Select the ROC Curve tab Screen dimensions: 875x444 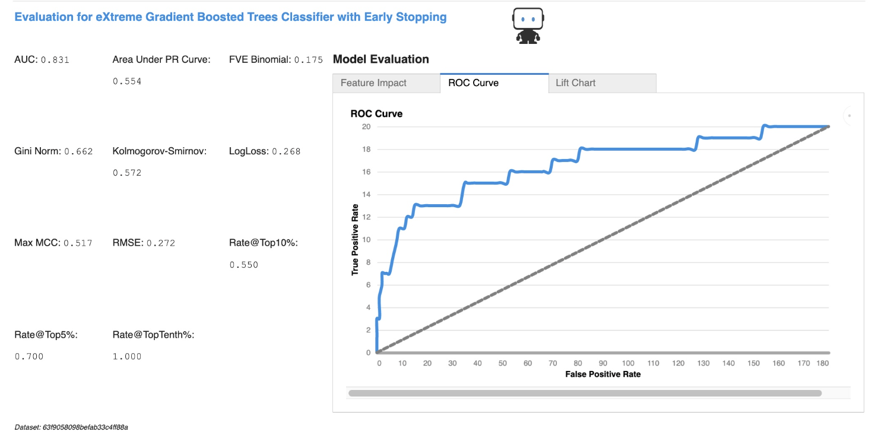(473, 83)
